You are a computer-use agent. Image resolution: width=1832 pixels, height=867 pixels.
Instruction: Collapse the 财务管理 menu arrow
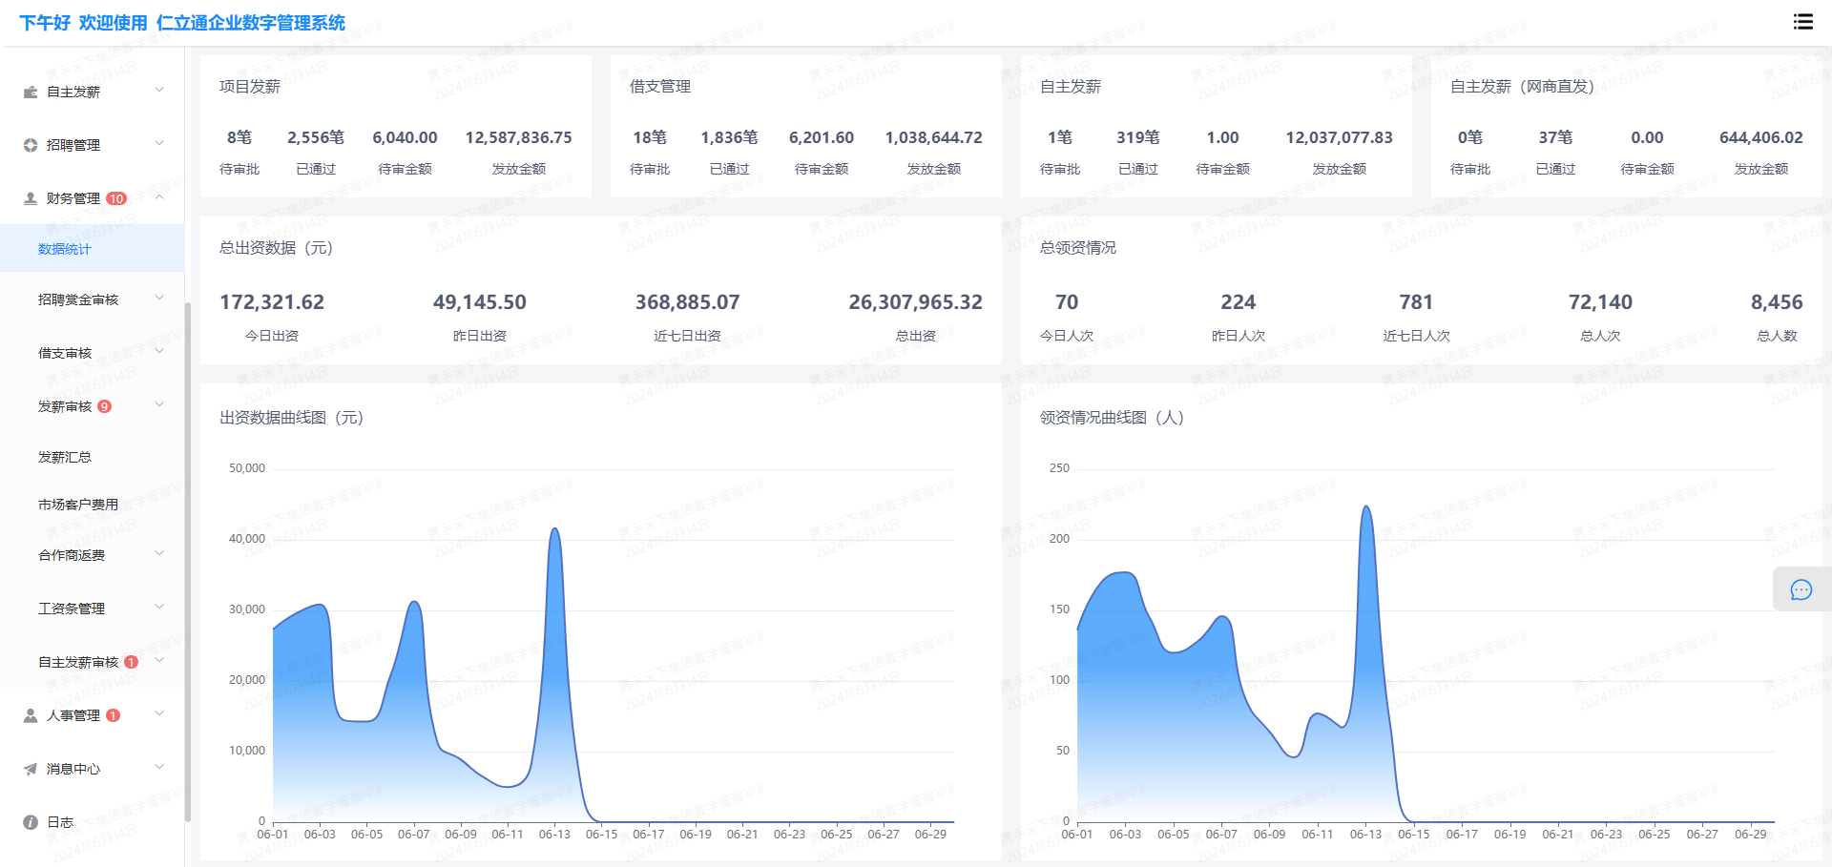[x=159, y=197]
